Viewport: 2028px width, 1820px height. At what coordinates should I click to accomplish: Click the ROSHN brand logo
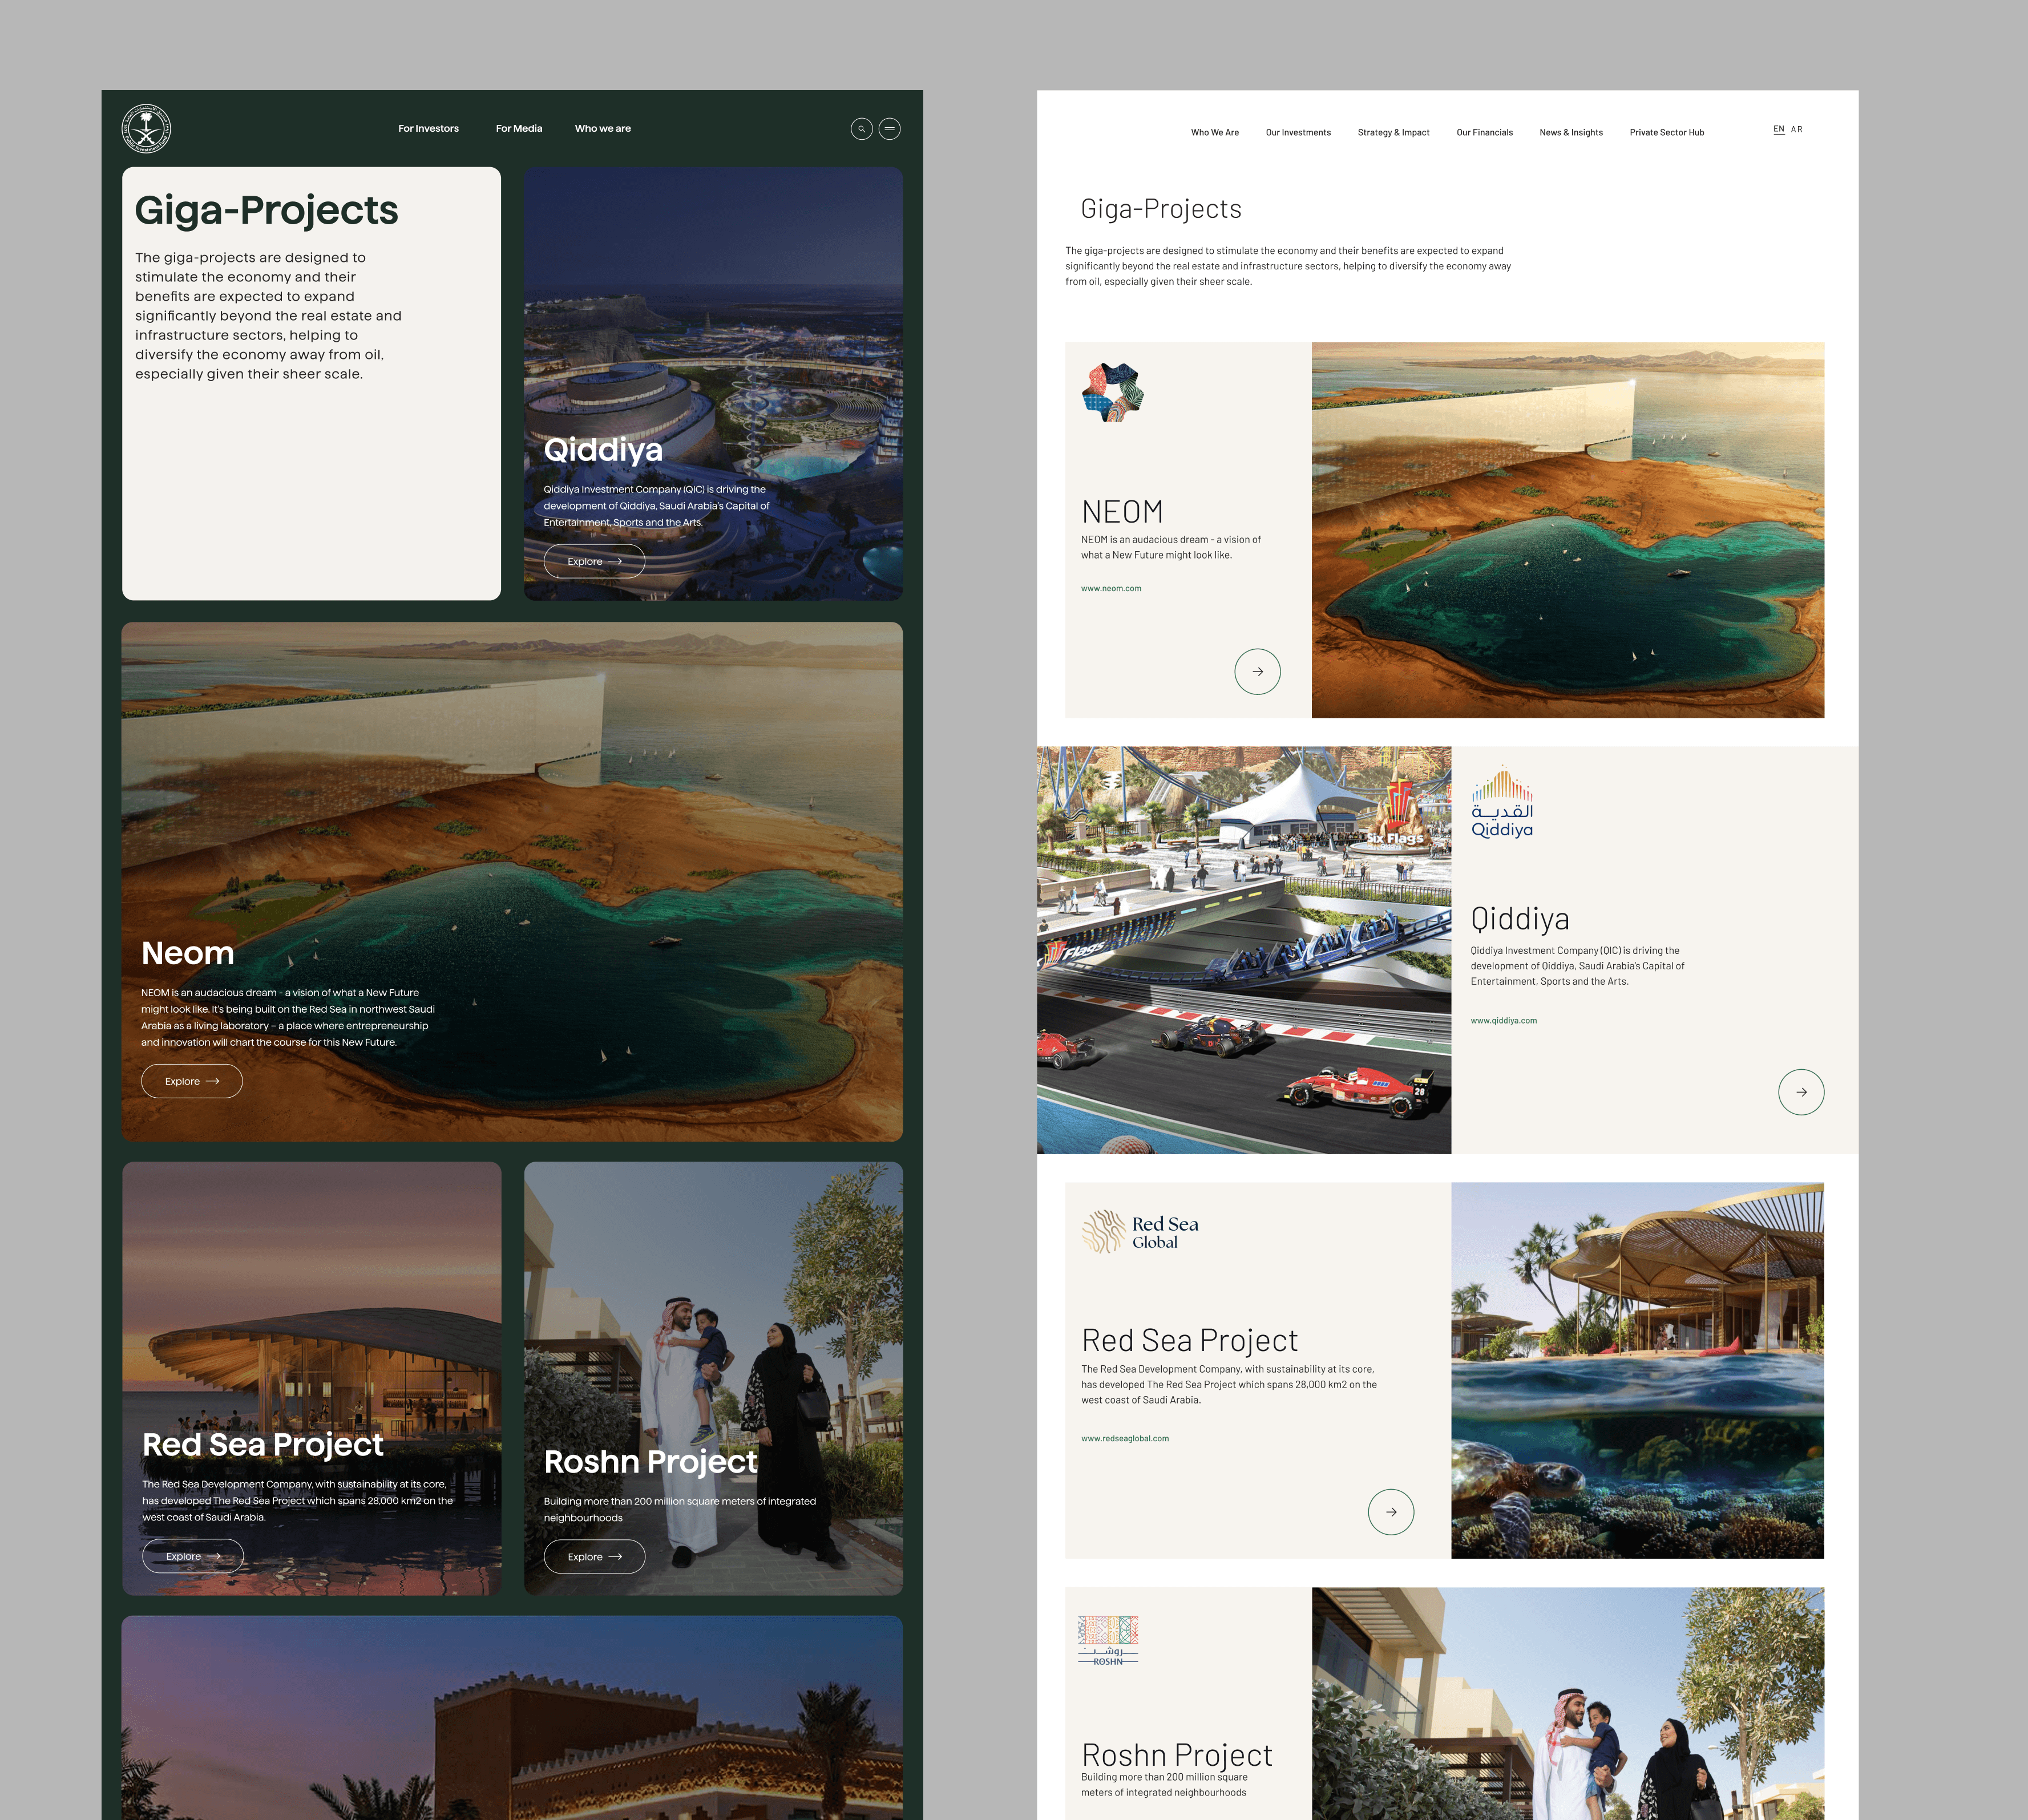[1108, 1641]
